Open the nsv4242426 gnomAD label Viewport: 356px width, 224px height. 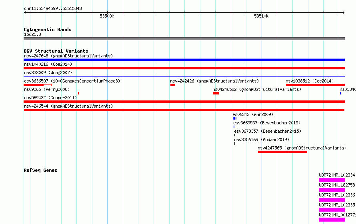point(214,81)
